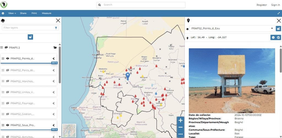The height and width of the screenshot is (138, 282).
Task: Expand the PRAPS2_Marches layer options arrow
Action: (54, 81)
